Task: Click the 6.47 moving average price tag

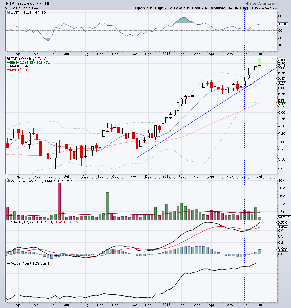Action: 281,78
